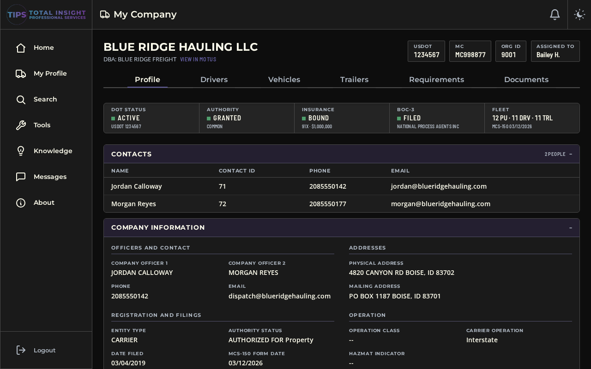Click the Home house icon
The height and width of the screenshot is (369, 591).
coord(21,48)
